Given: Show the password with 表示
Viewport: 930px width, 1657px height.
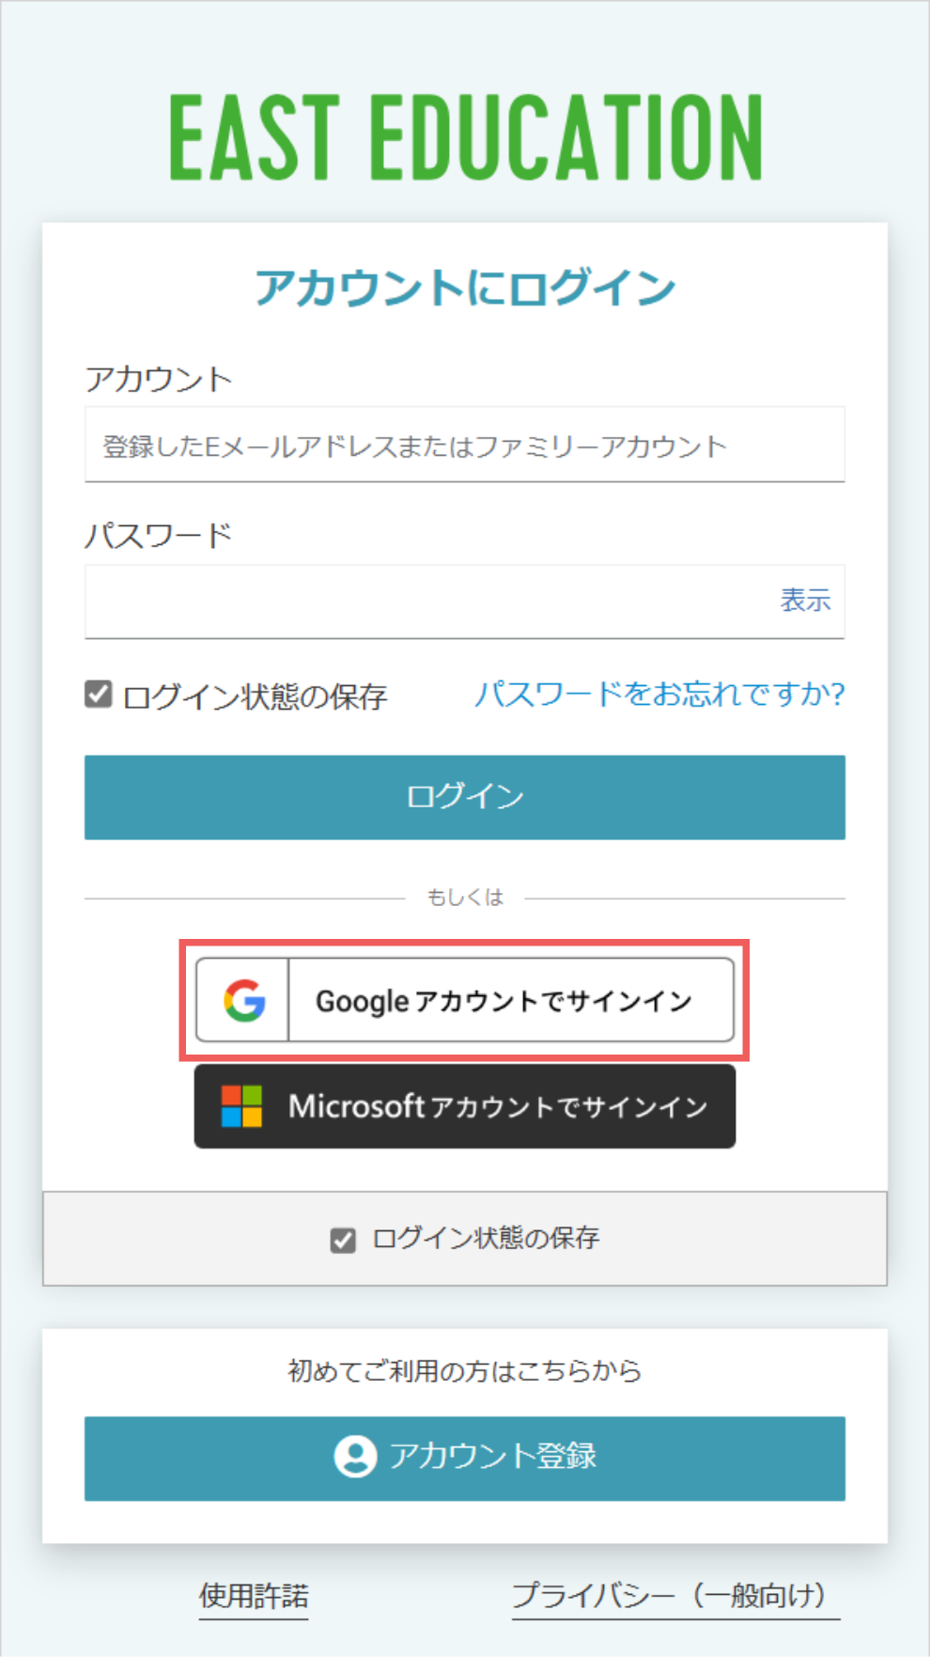Looking at the screenshot, I should tap(805, 600).
